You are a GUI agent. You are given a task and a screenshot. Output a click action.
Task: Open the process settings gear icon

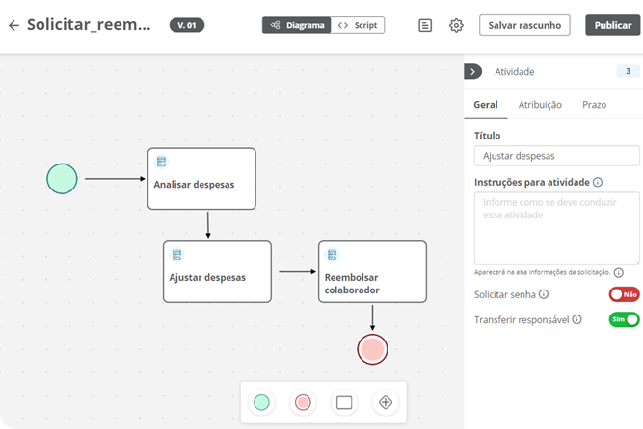click(456, 25)
